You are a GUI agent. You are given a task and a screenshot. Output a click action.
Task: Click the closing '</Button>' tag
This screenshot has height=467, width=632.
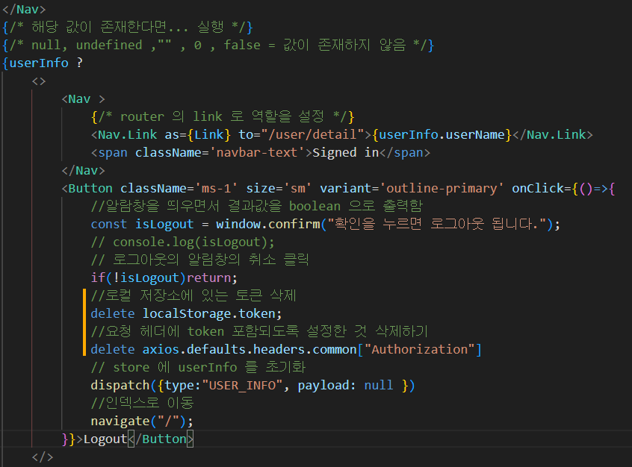(x=161, y=439)
